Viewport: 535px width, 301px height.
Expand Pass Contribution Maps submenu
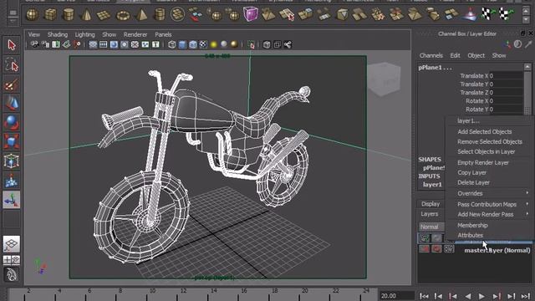point(490,204)
